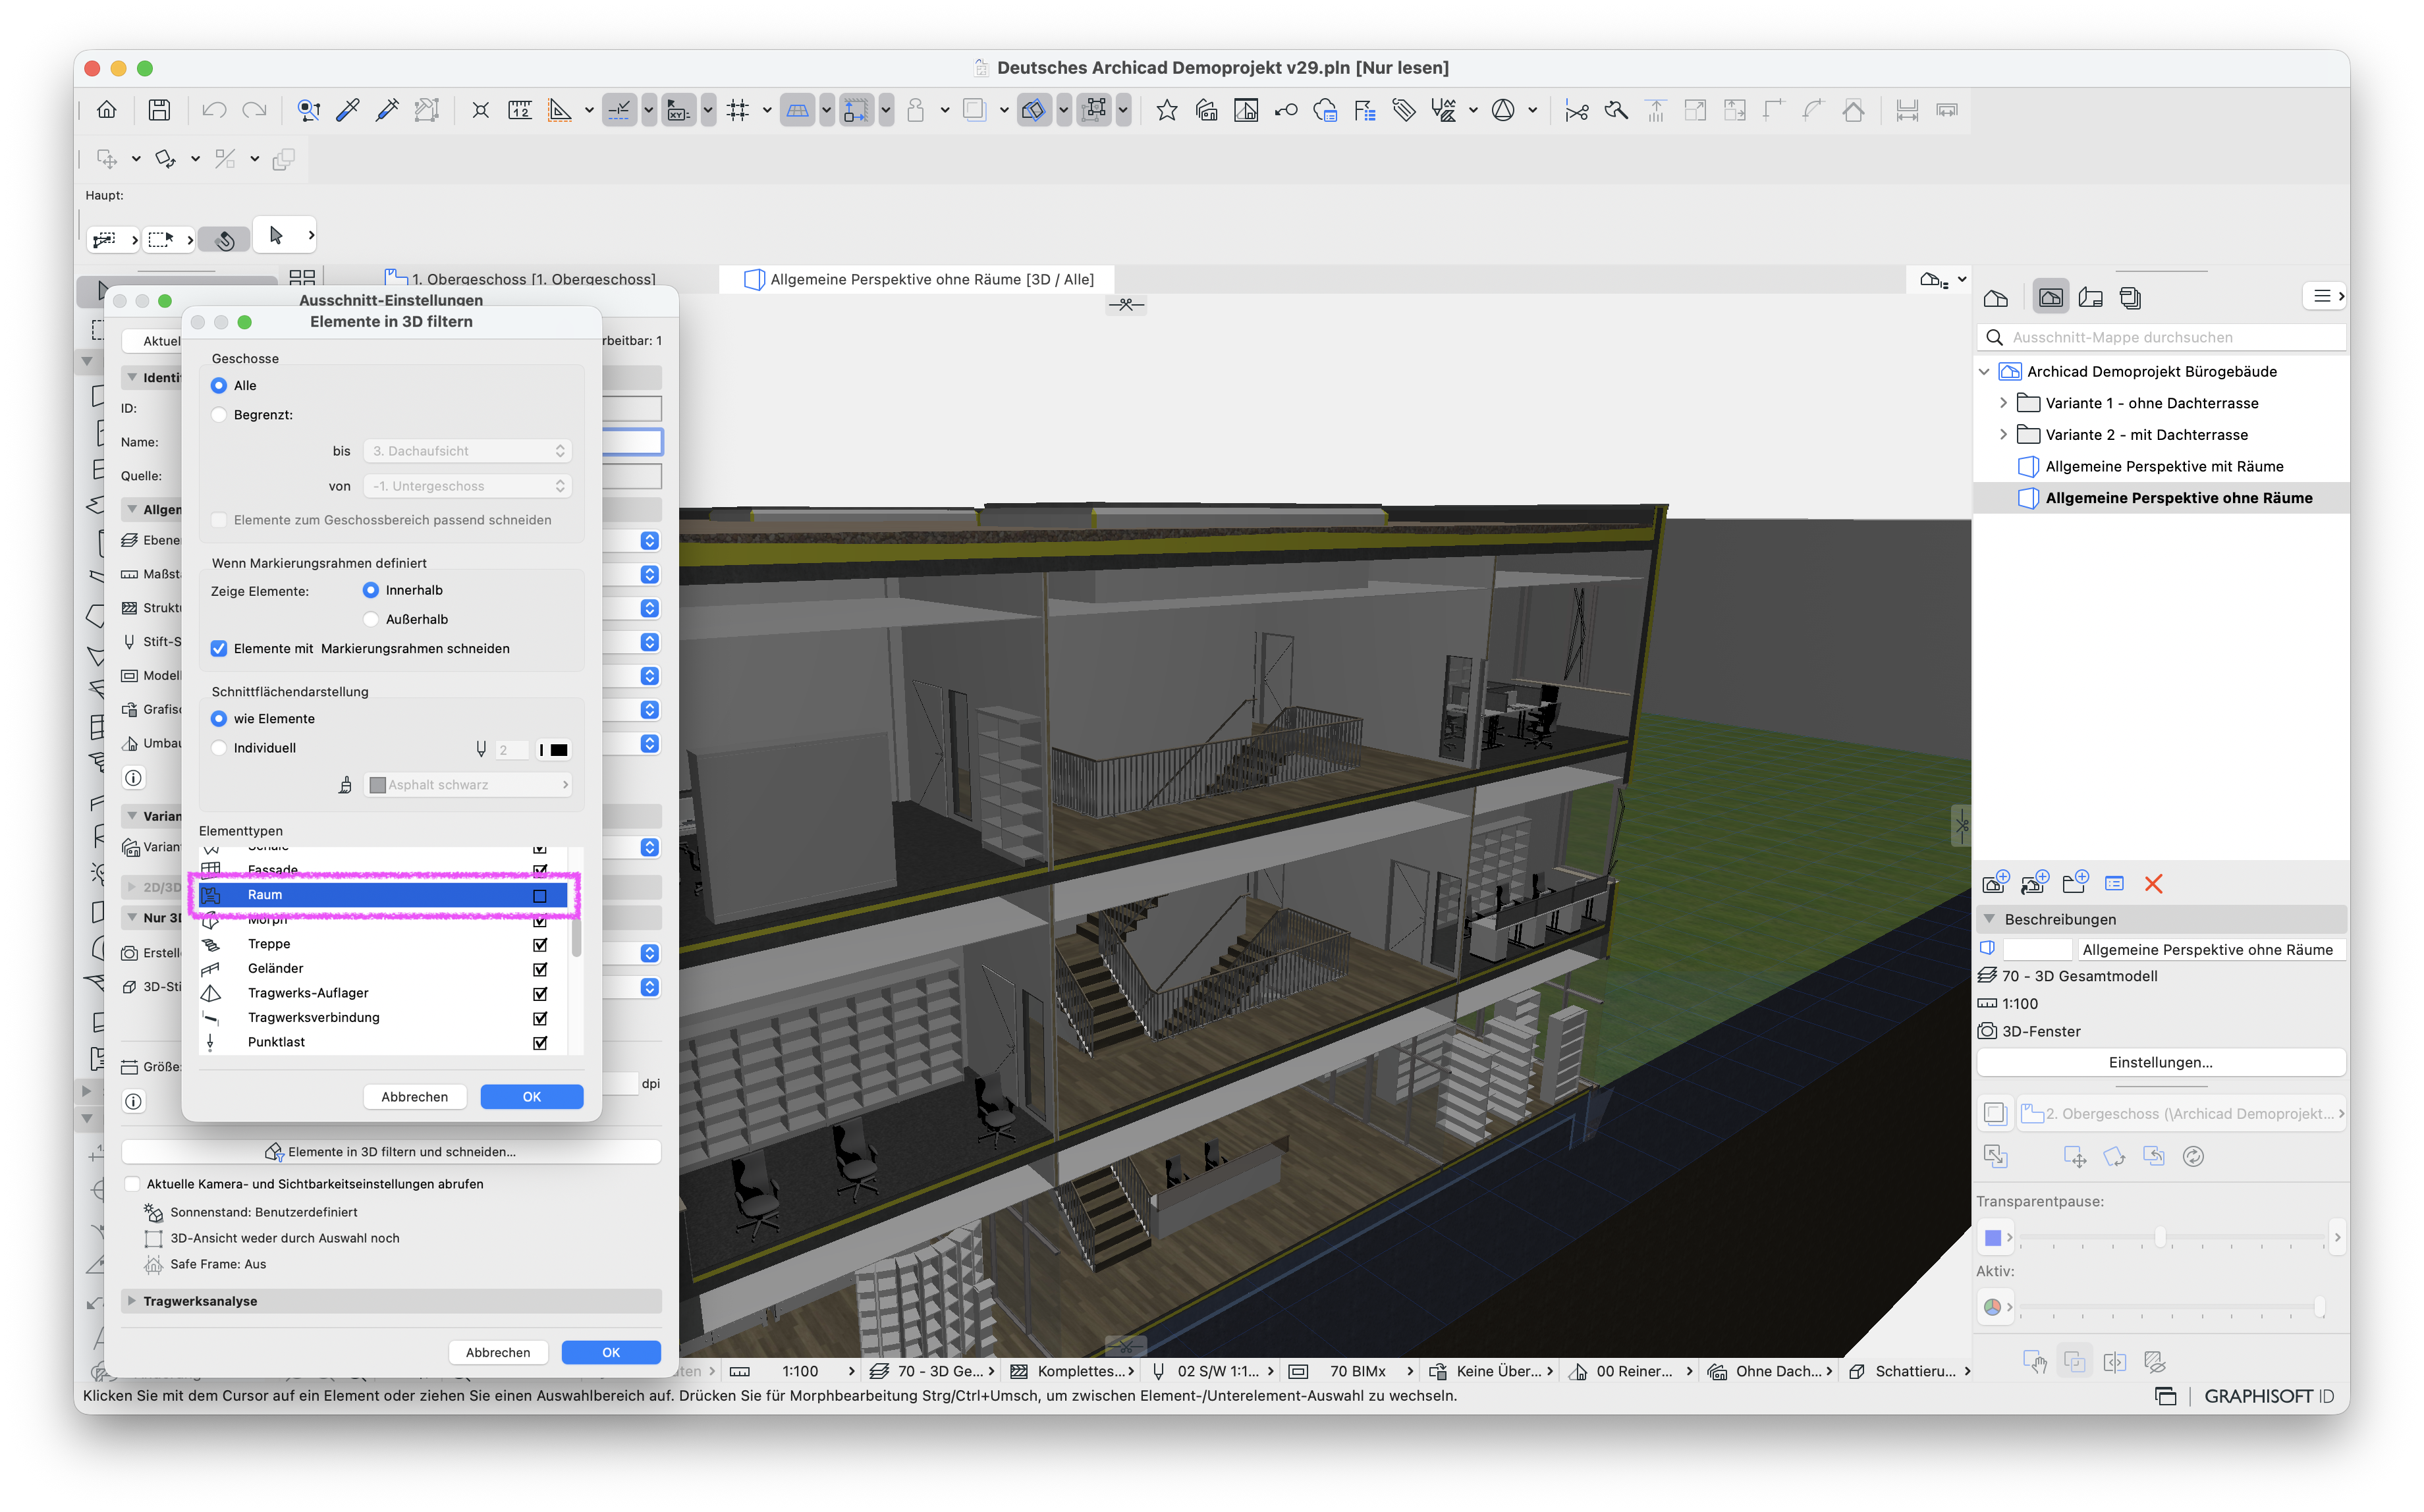This screenshot has height=1512, width=2424.
Task: Toggle the grid snap crosshair icon
Action: [738, 110]
